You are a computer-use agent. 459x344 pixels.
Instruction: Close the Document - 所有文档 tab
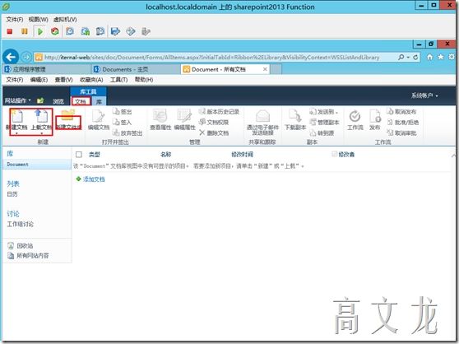tap(265, 69)
